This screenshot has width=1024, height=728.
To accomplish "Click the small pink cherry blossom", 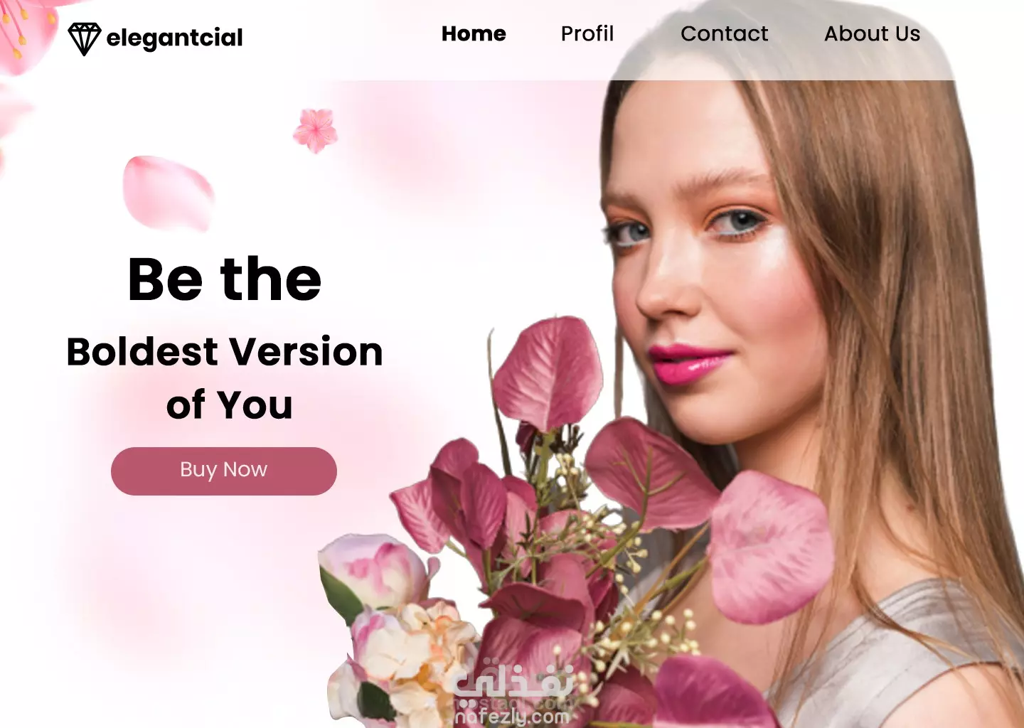I will 315,130.
